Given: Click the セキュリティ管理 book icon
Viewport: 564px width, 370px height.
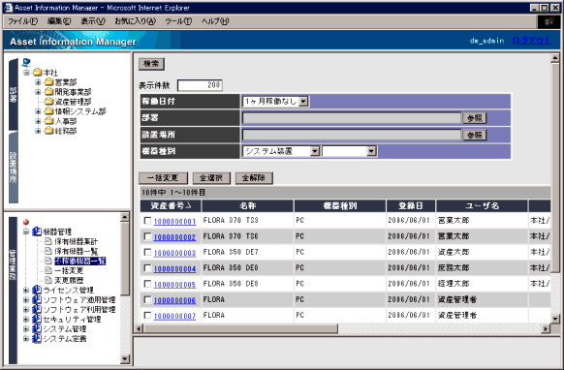Looking at the screenshot, I should (x=37, y=319).
